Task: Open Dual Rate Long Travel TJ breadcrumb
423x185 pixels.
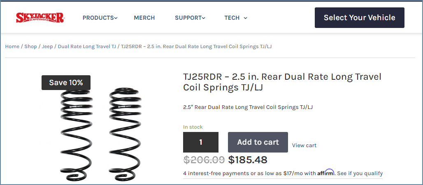Action: 87,46
